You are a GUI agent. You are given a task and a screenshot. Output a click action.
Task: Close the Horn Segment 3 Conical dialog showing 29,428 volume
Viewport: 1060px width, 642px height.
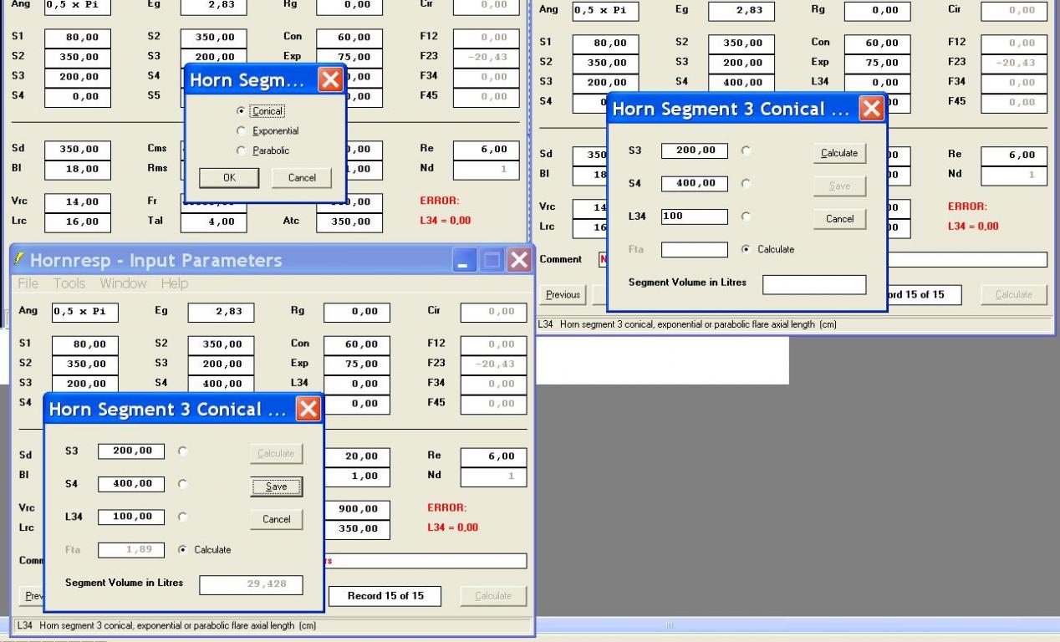(308, 410)
